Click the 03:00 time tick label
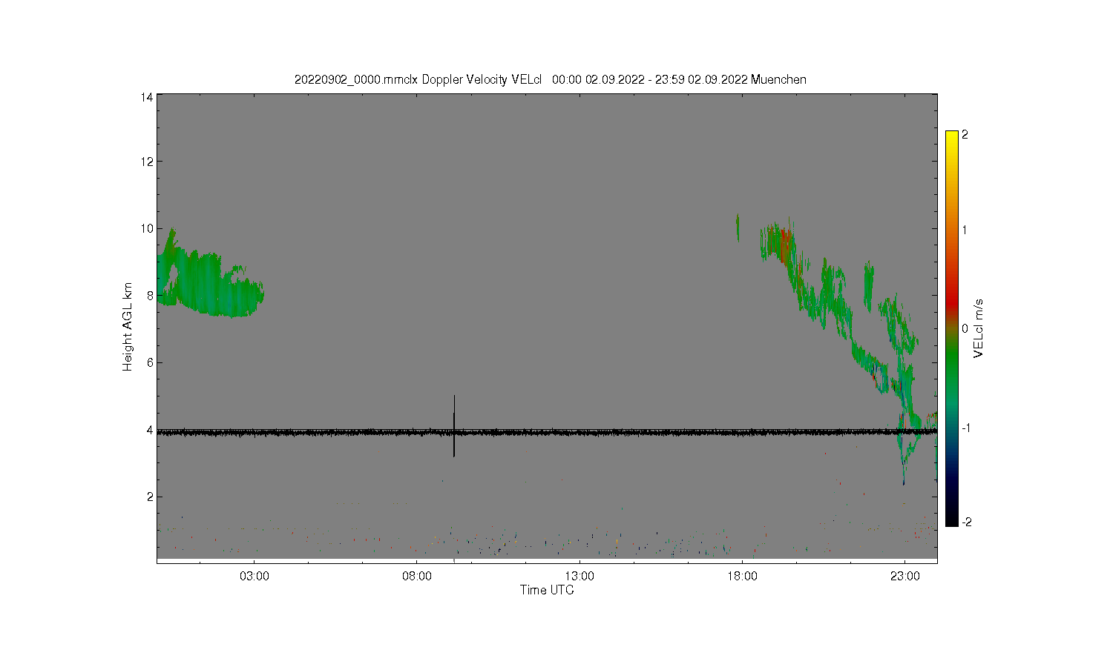This screenshot has height=667, width=1113. (255, 576)
